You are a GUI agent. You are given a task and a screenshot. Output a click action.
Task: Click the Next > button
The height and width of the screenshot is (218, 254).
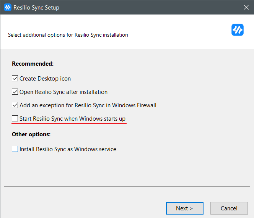pos(185,208)
